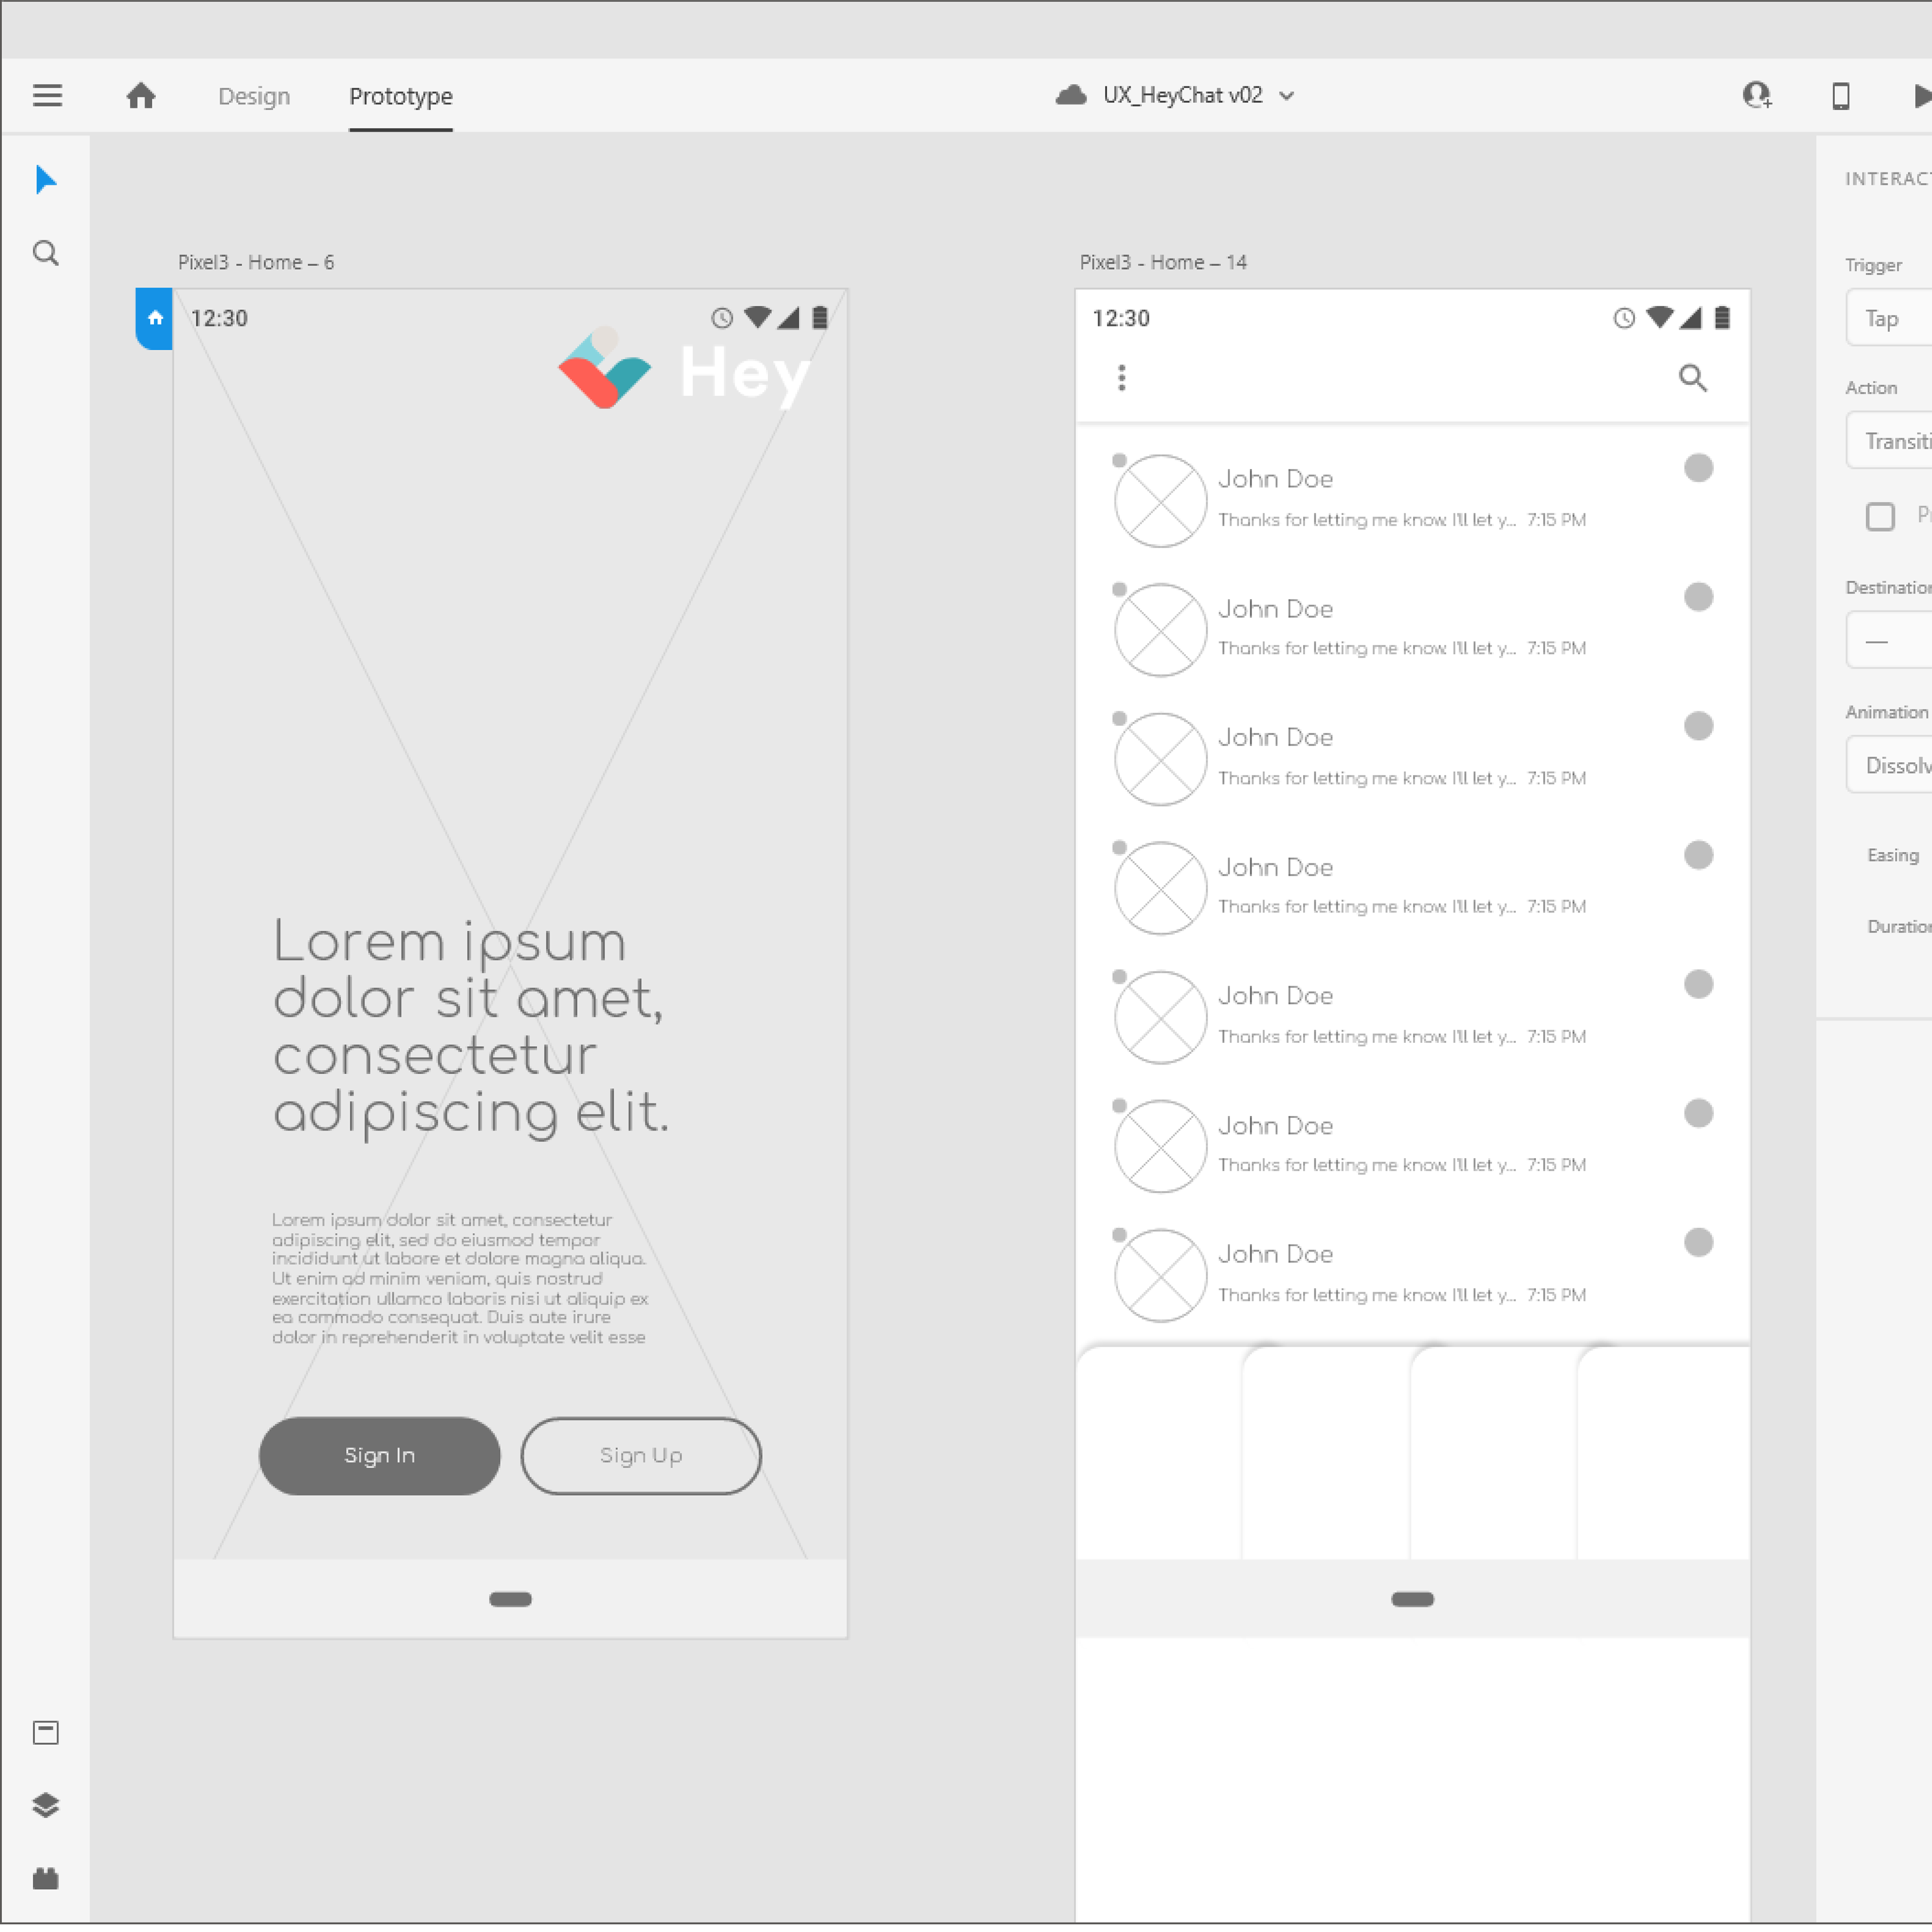The image size is (1932, 1932).
Task: Open the Plugins panel icon
Action: 46,1878
